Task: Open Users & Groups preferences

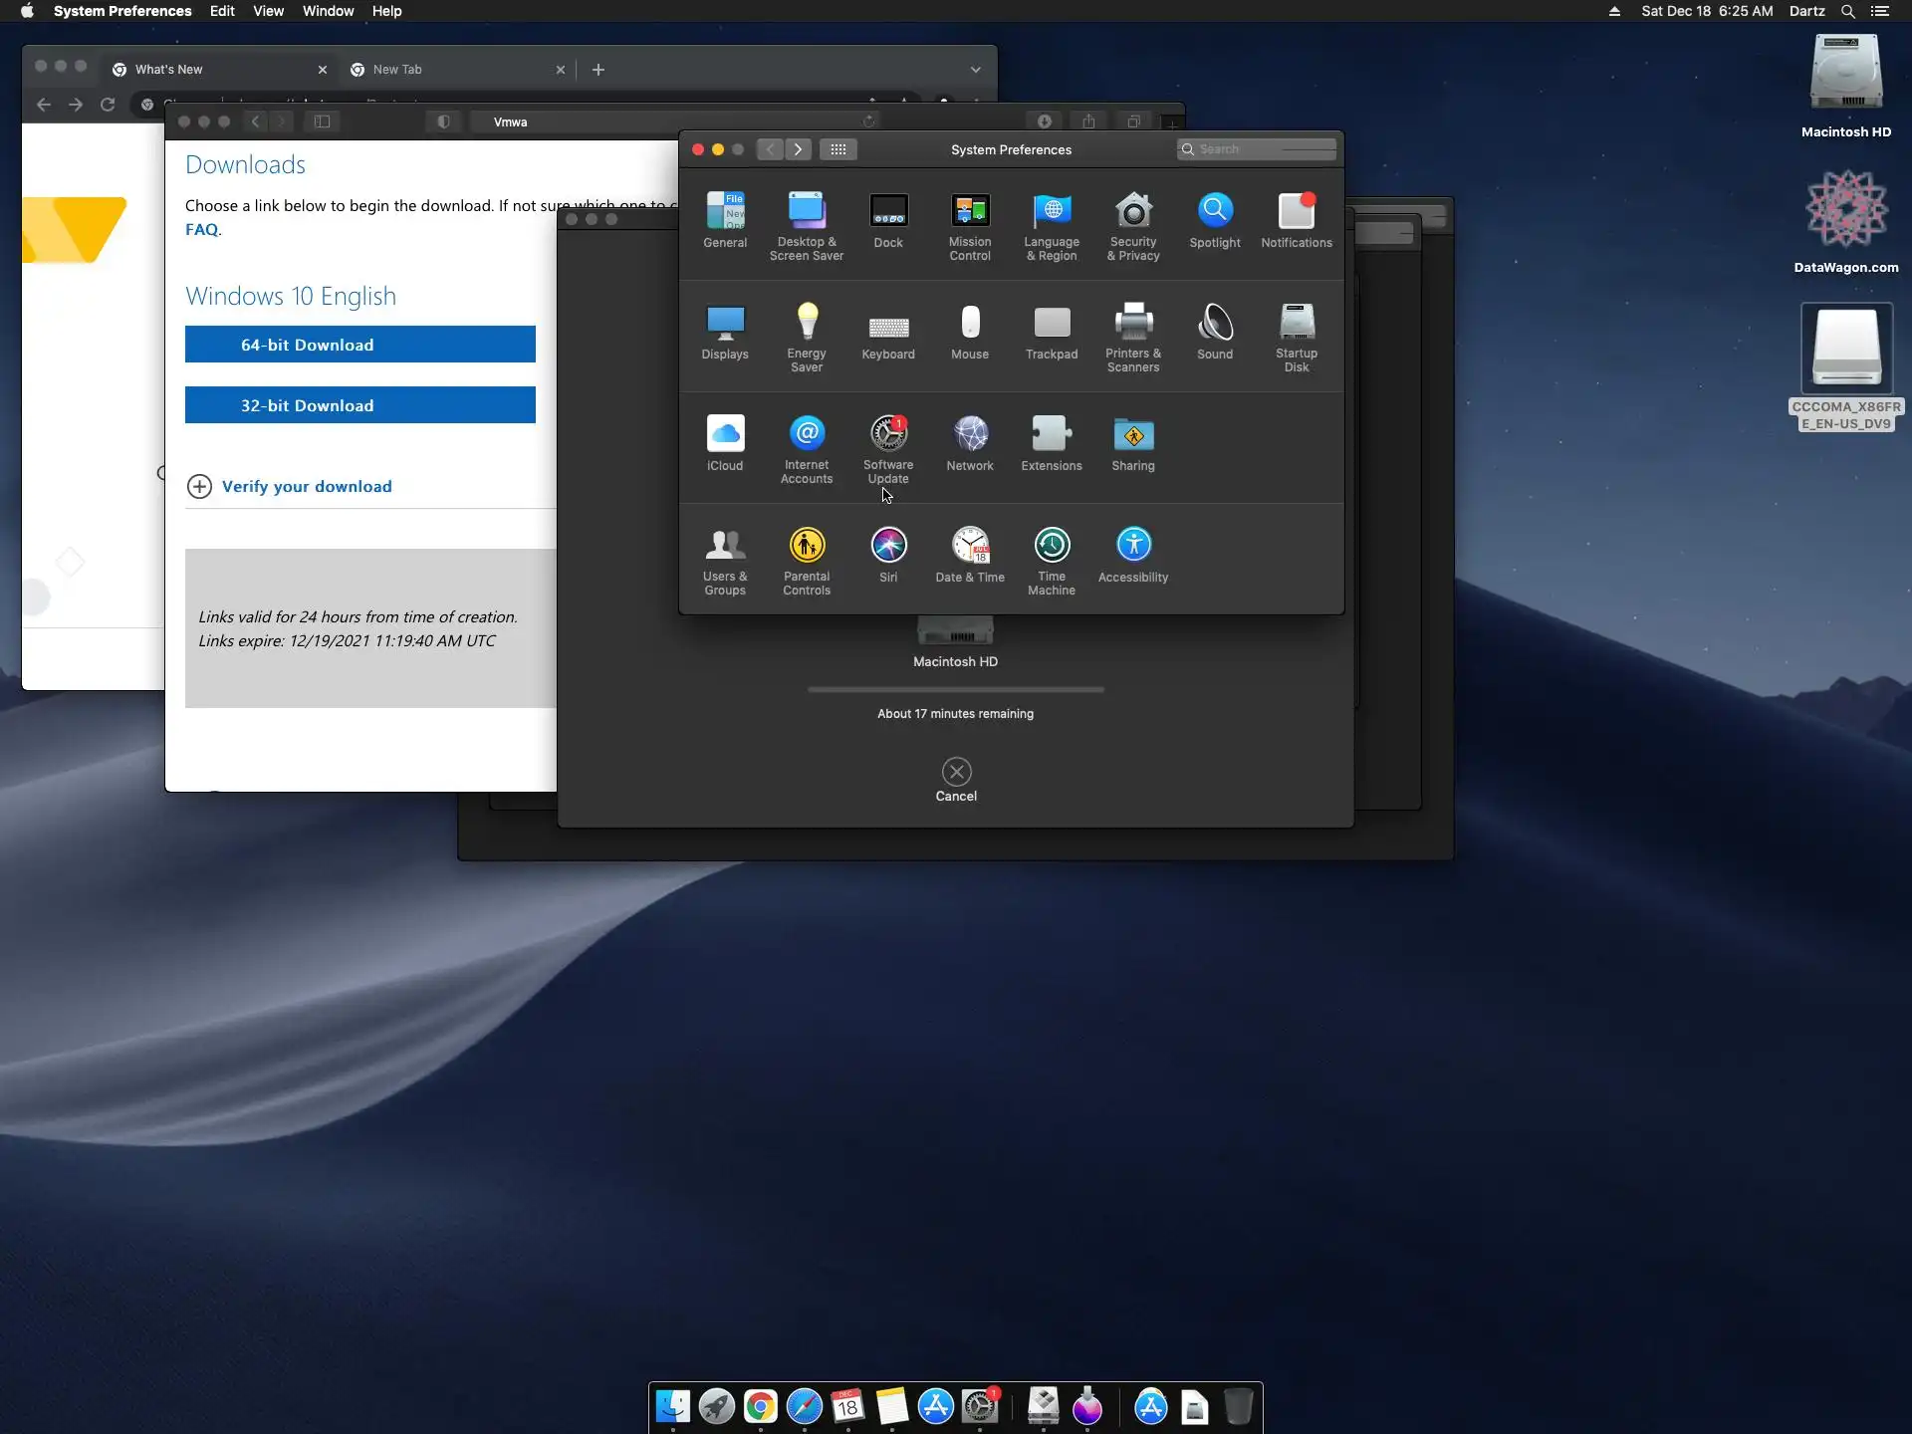Action: (x=725, y=547)
